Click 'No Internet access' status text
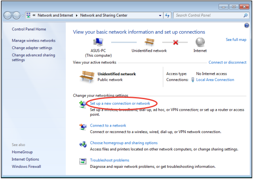This screenshot has height=180, width=253. click(211, 74)
